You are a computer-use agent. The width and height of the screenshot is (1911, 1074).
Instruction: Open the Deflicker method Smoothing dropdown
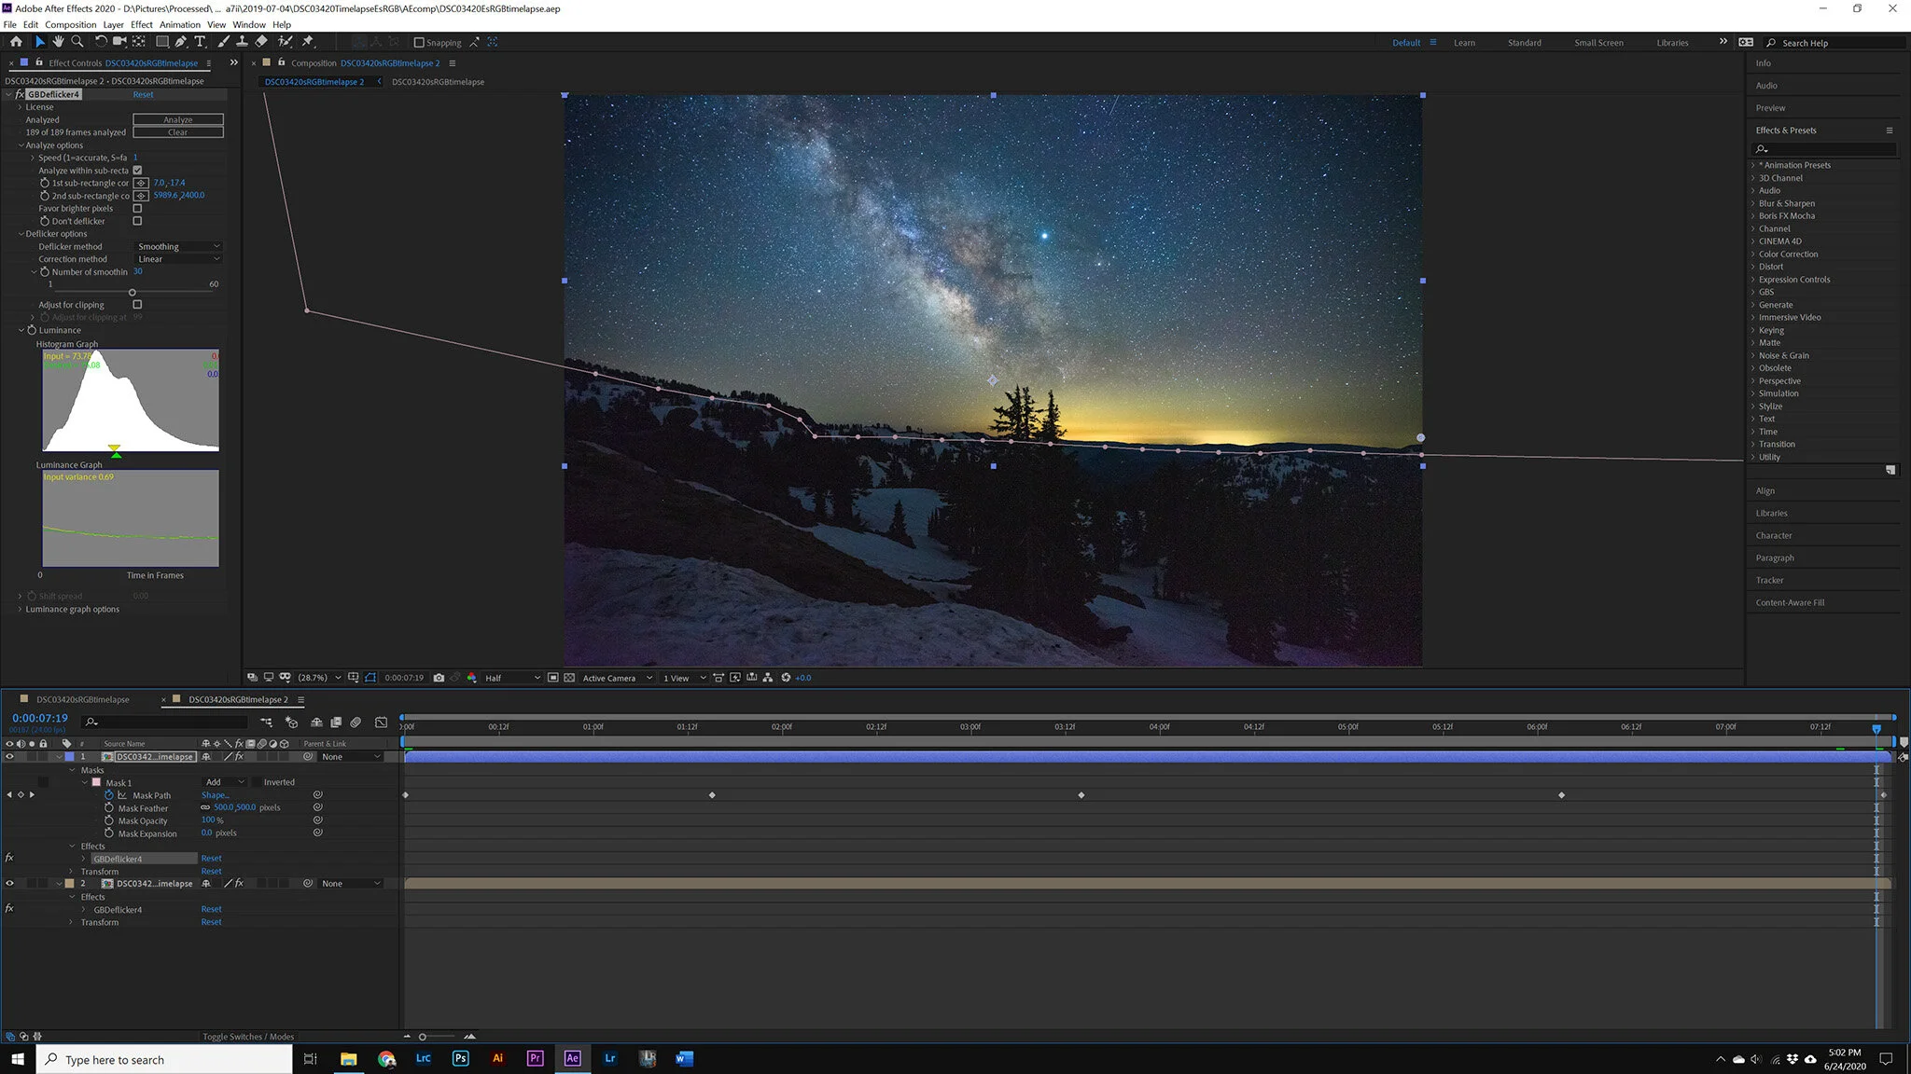click(178, 247)
